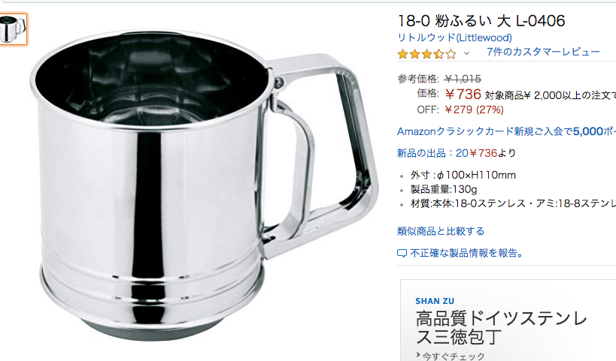The width and height of the screenshot is (616, 361).
Task: Click the 対象商品￥2,000以上の注文 shipping text
Action: click(x=551, y=95)
